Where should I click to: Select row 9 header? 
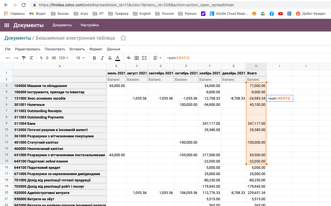tap(7, 123)
